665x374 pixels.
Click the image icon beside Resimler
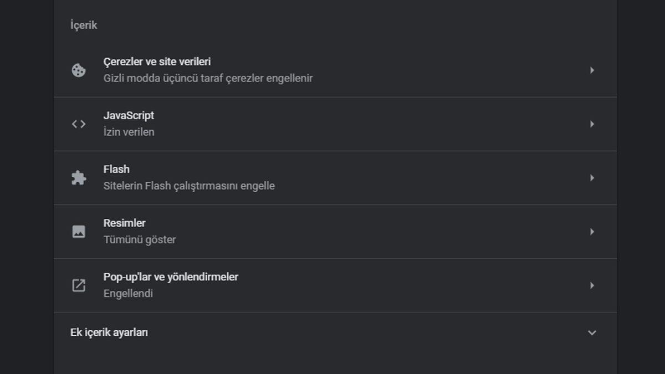pos(79,231)
